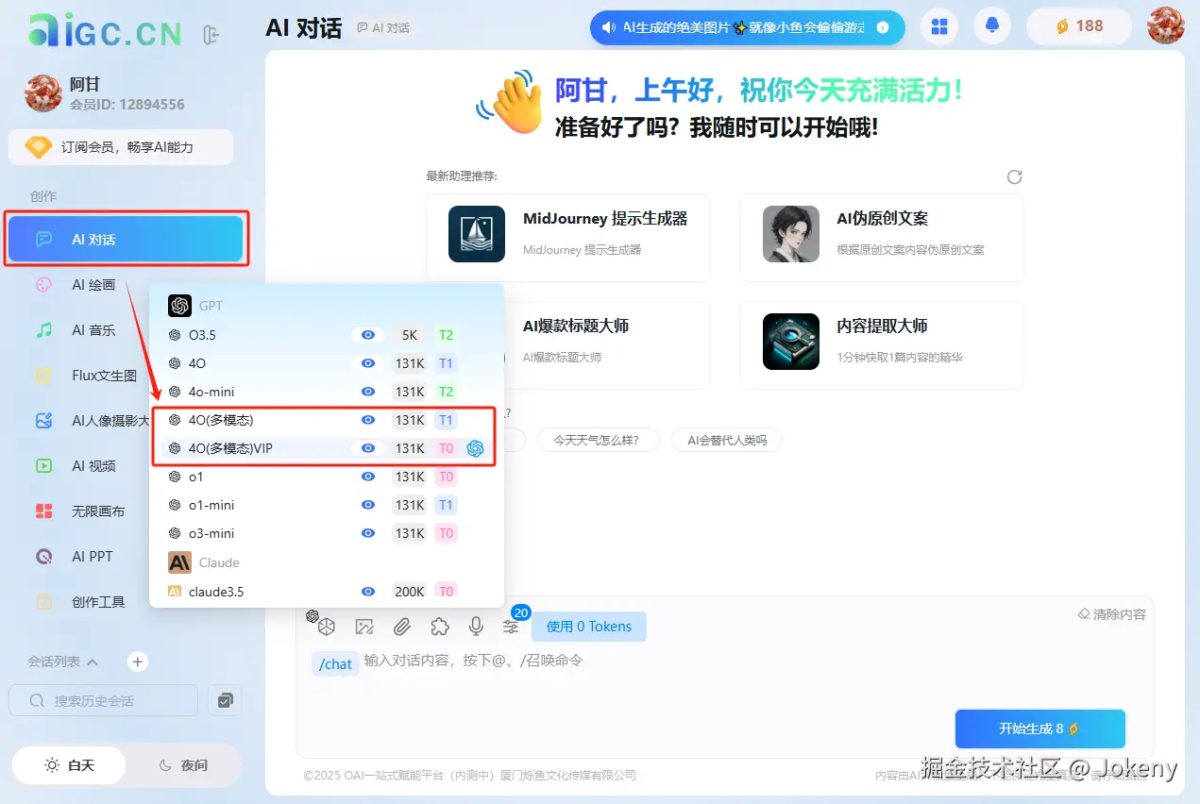The width and height of the screenshot is (1200, 804).
Task: Toggle the eye icon on the 4O row
Action: coord(368,363)
